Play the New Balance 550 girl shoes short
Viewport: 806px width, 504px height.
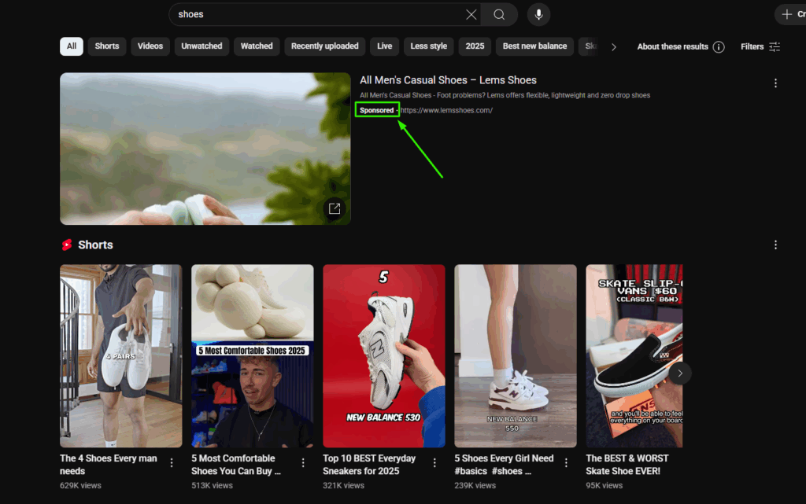(516, 355)
